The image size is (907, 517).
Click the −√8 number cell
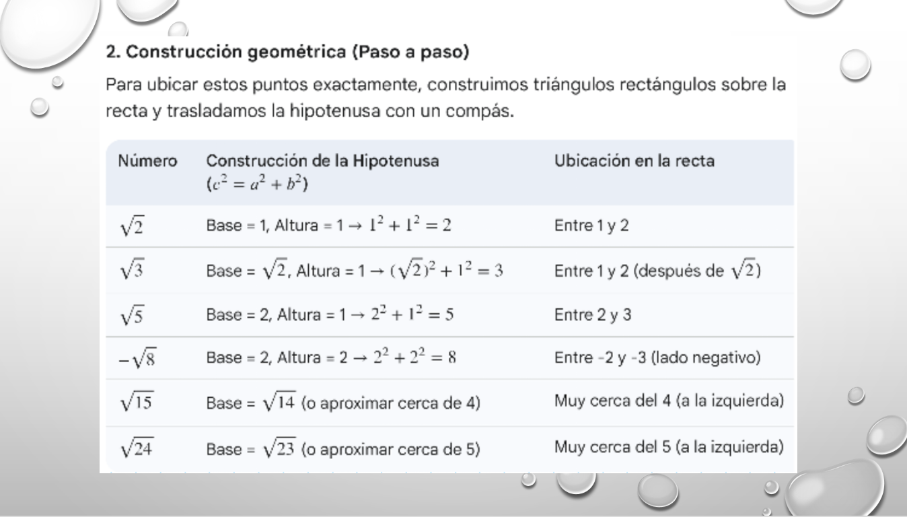pos(138,359)
